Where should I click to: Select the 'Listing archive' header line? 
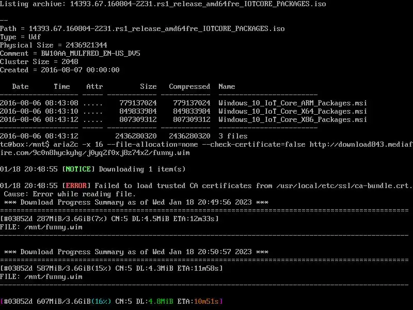point(163,4)
